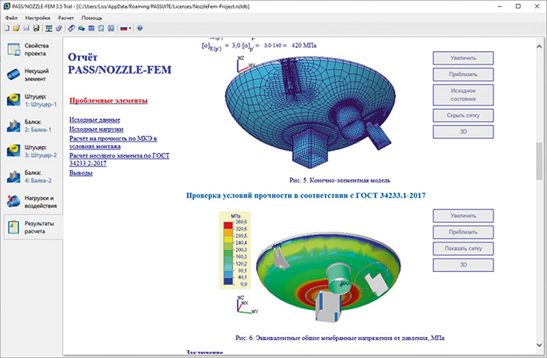Create a new project file

pos(7,29)
